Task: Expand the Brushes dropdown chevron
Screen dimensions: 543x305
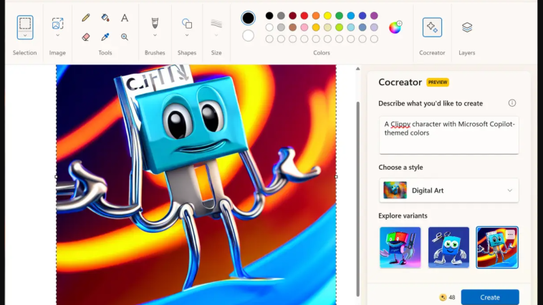Action: tap(155, 35)
